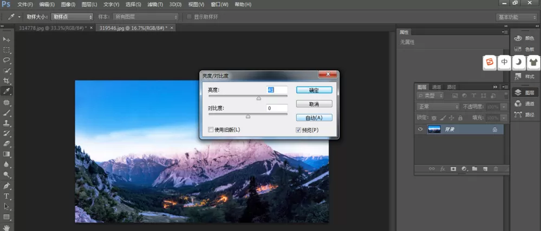Click the 确定 button

point(314,90)
